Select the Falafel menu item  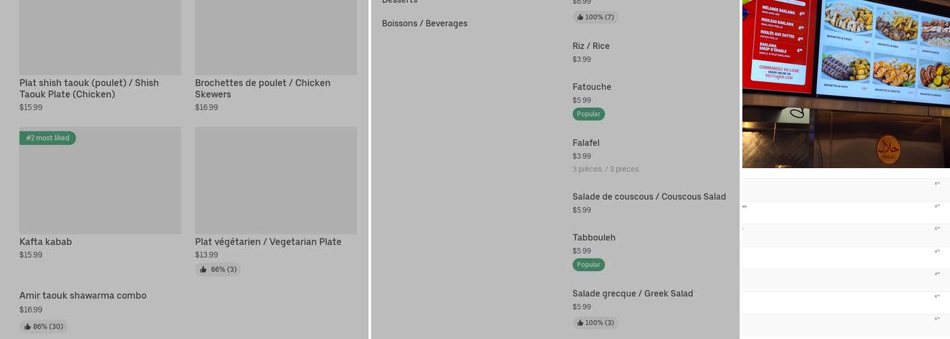pos(586,143)
